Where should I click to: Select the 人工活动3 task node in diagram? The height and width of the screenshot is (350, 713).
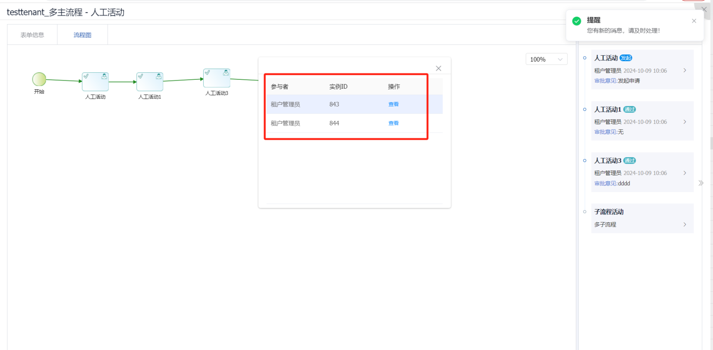216,78
